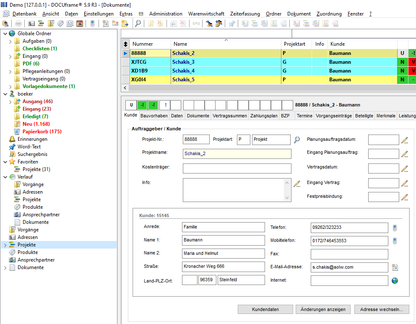Create new document via toolbar icon
The width and height of the screenshot is (416, 324).
[106, 23]
